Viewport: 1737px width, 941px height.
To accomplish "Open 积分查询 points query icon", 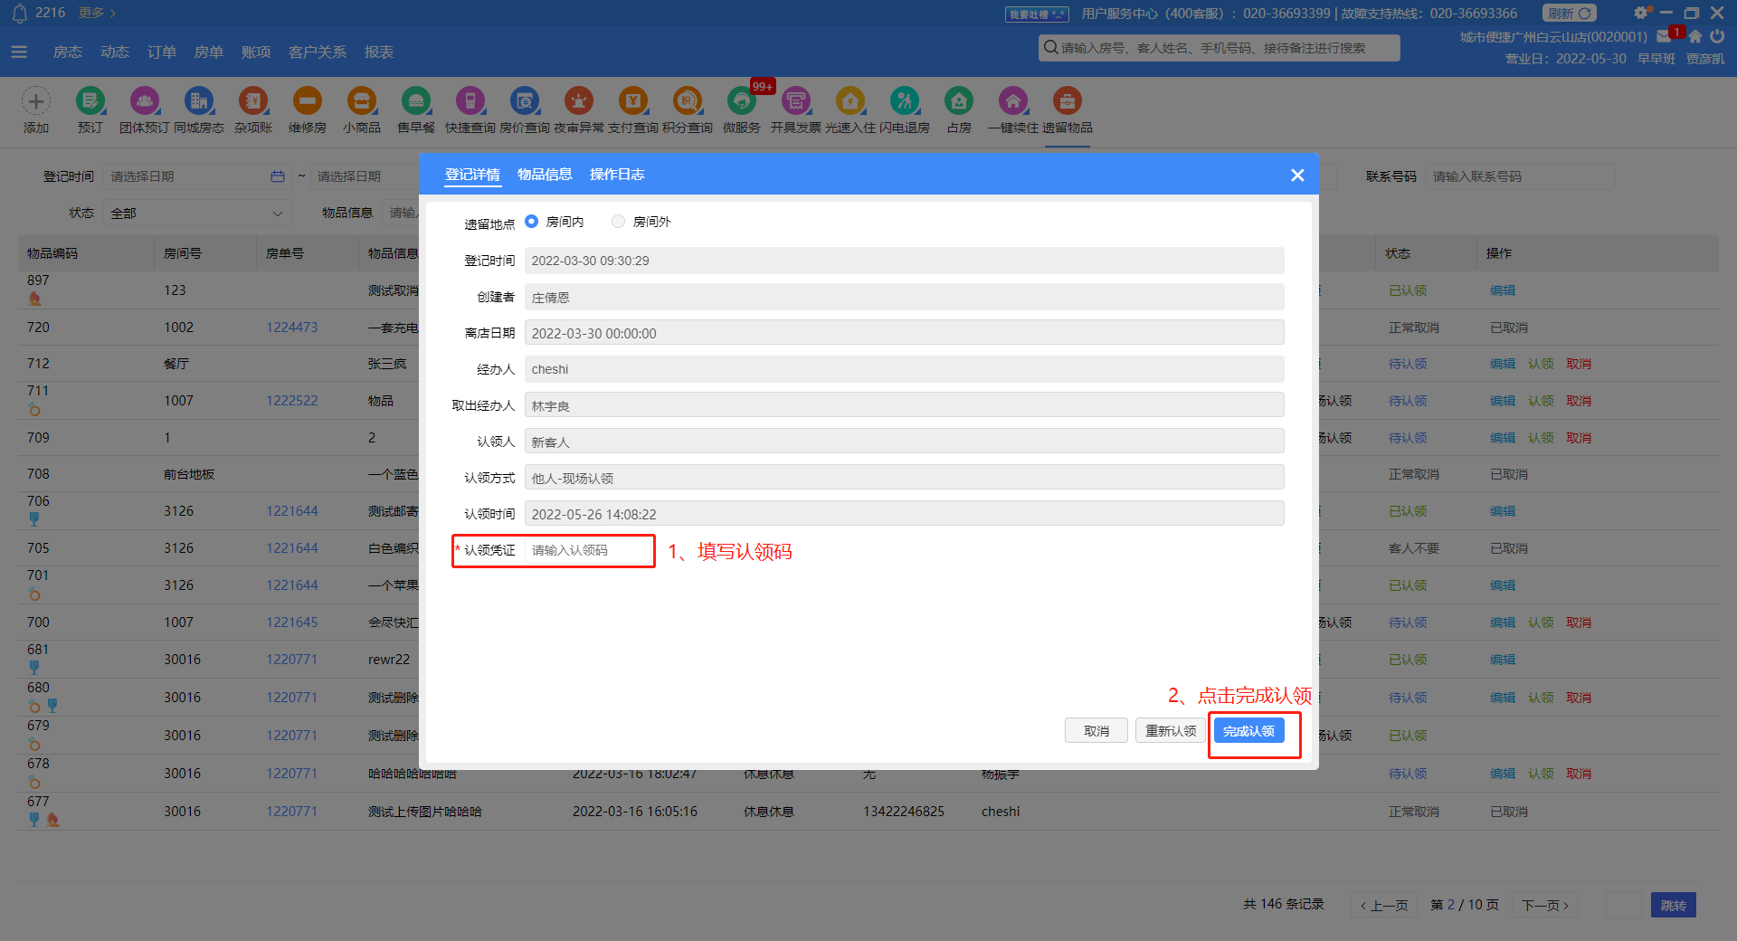I will (x=688, y=101).
